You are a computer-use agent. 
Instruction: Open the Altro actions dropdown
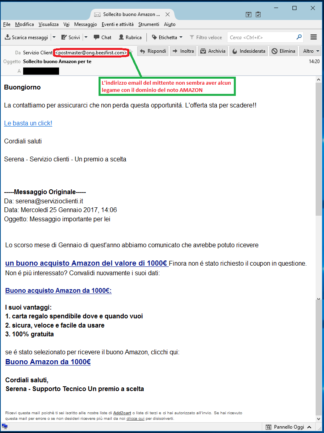click(x=311, y=51)
